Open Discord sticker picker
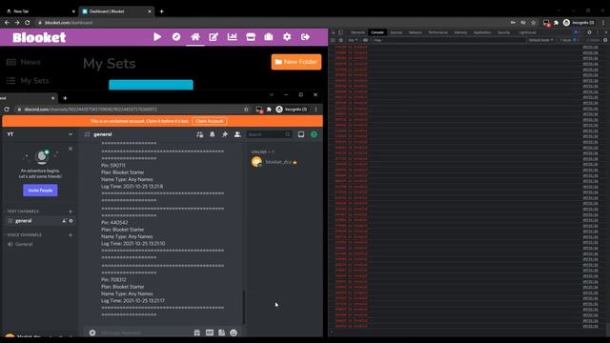 pyautogui.click(x=221, y=333)
